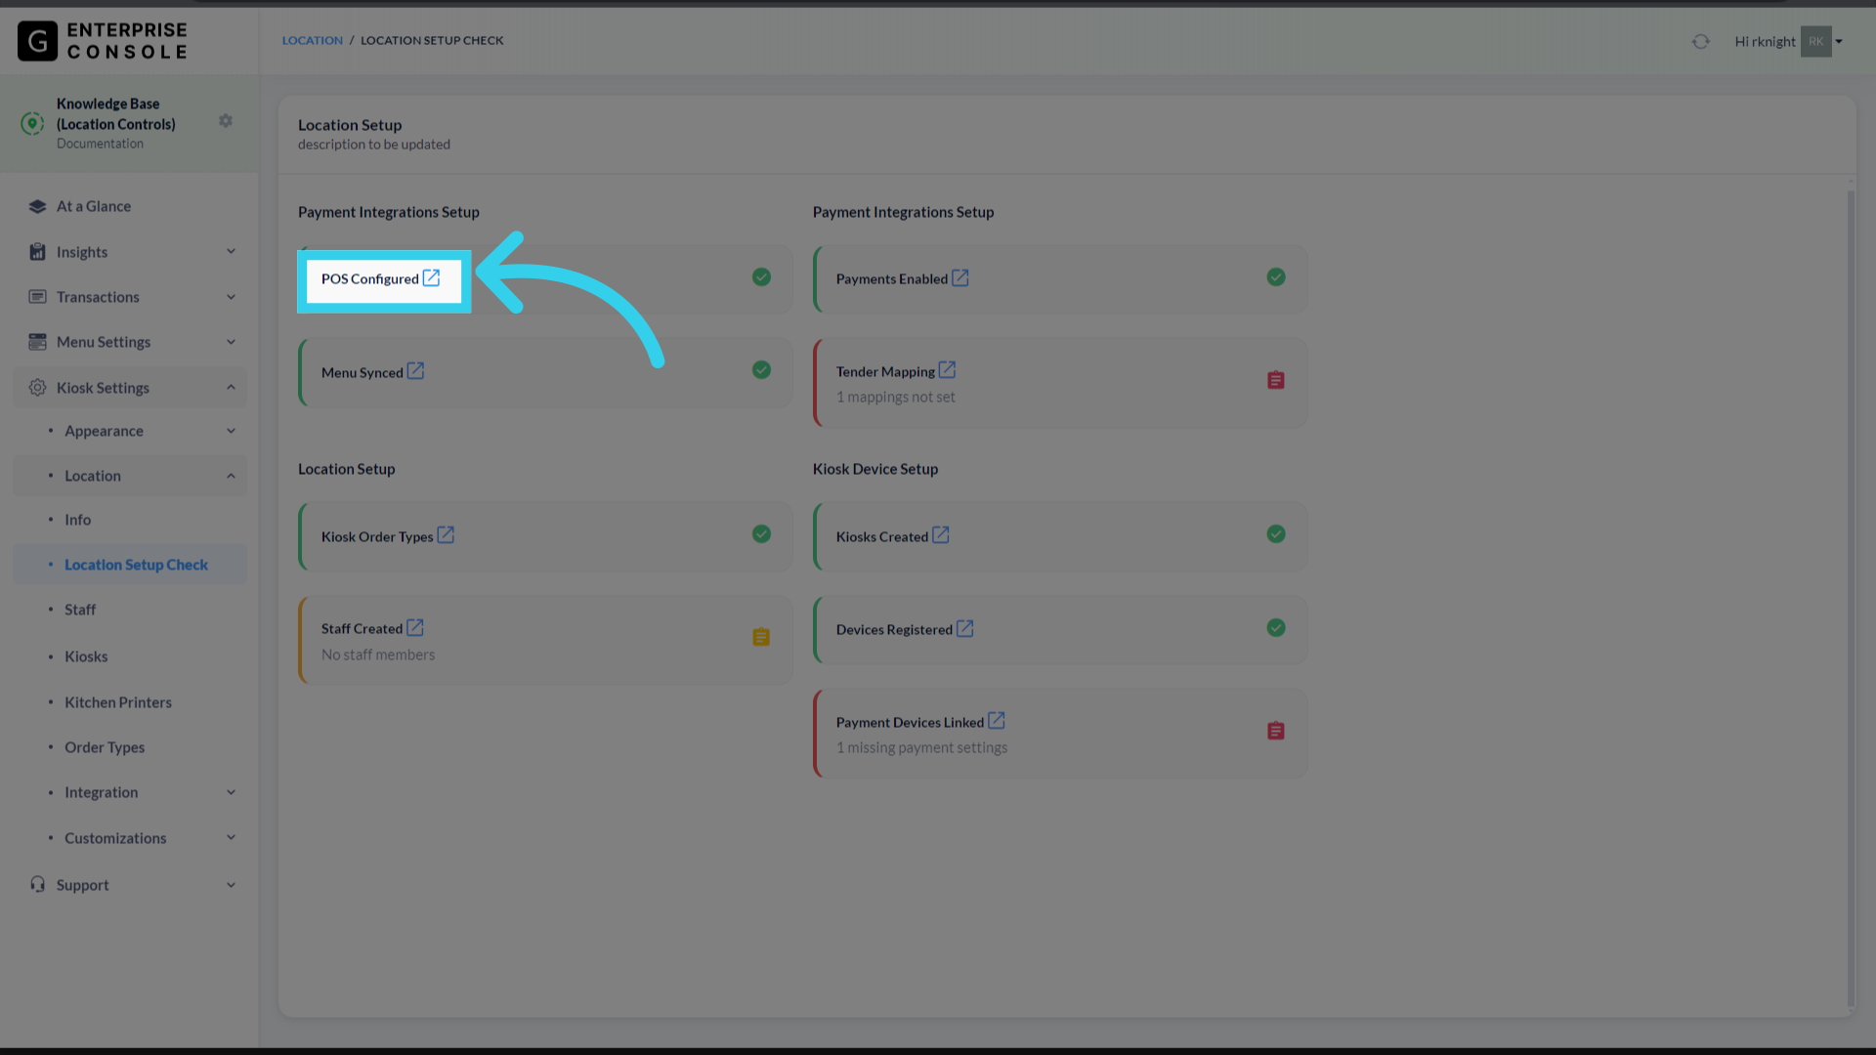1876x1055 pixels.
Task: Click the Kiosk Settings gear icon in sidebar
Action: [37, 388]
